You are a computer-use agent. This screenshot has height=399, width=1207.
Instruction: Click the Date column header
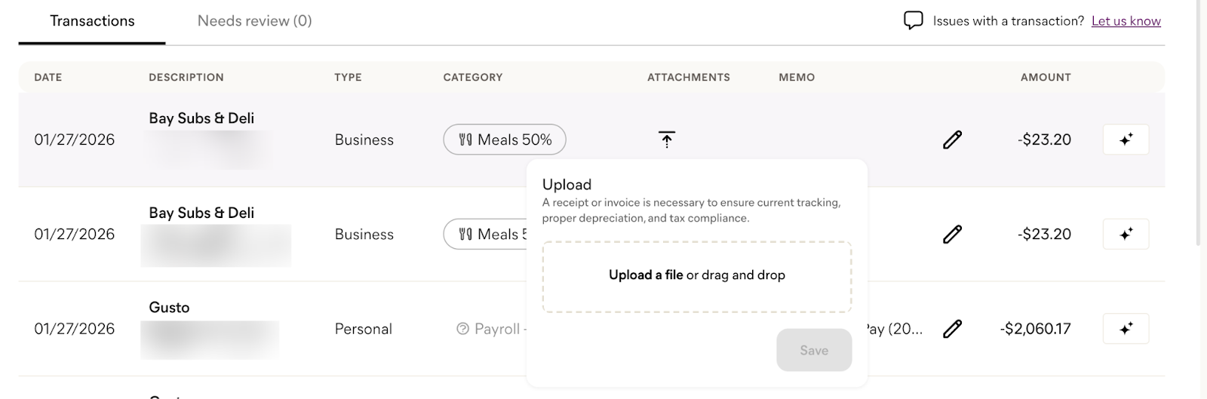[48, 77]
